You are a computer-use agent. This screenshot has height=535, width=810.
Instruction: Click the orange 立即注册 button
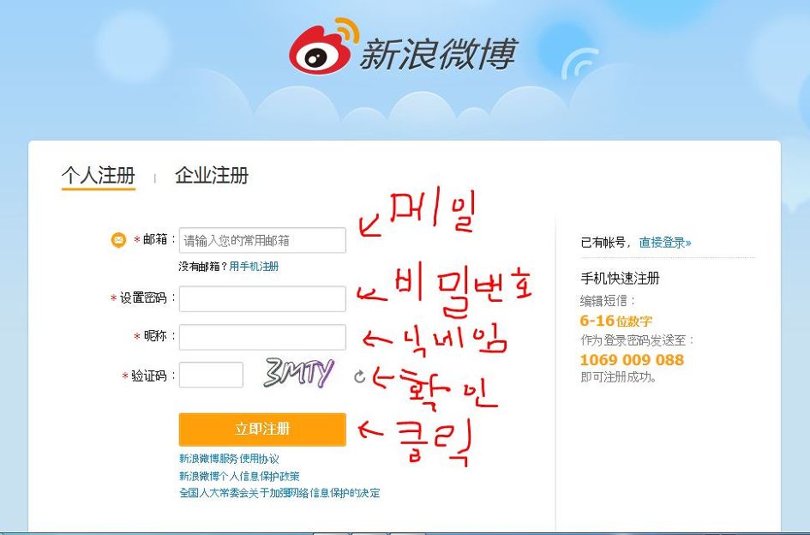[x=262, y=429]
